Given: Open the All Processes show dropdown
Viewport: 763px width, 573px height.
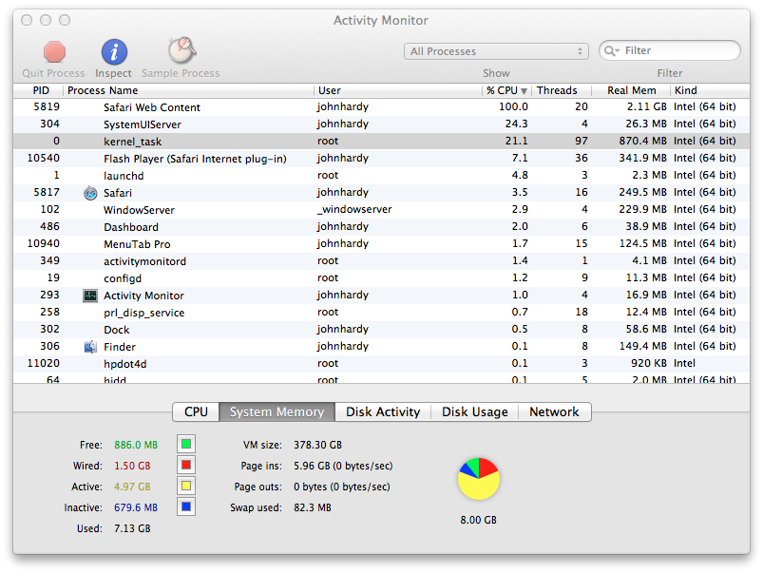Looking at the screenshot, I should pyautogui.click(x=496, y=51).
